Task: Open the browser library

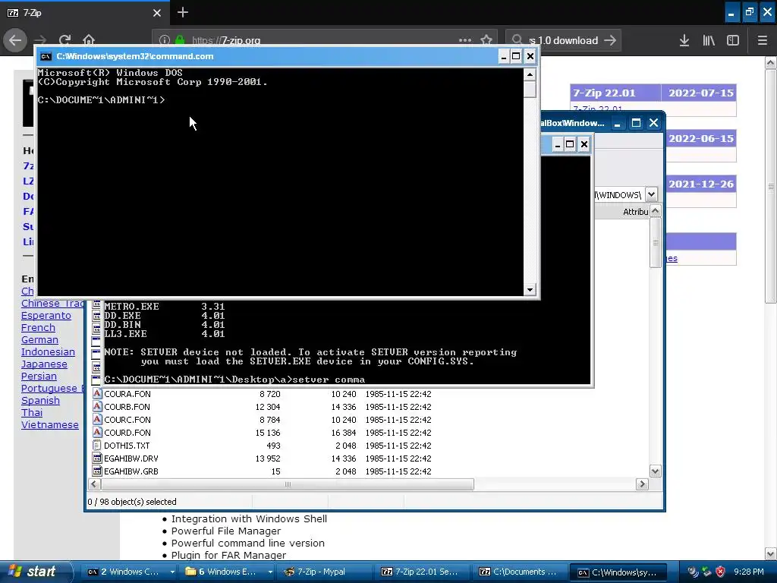Action: pos(709,40)
